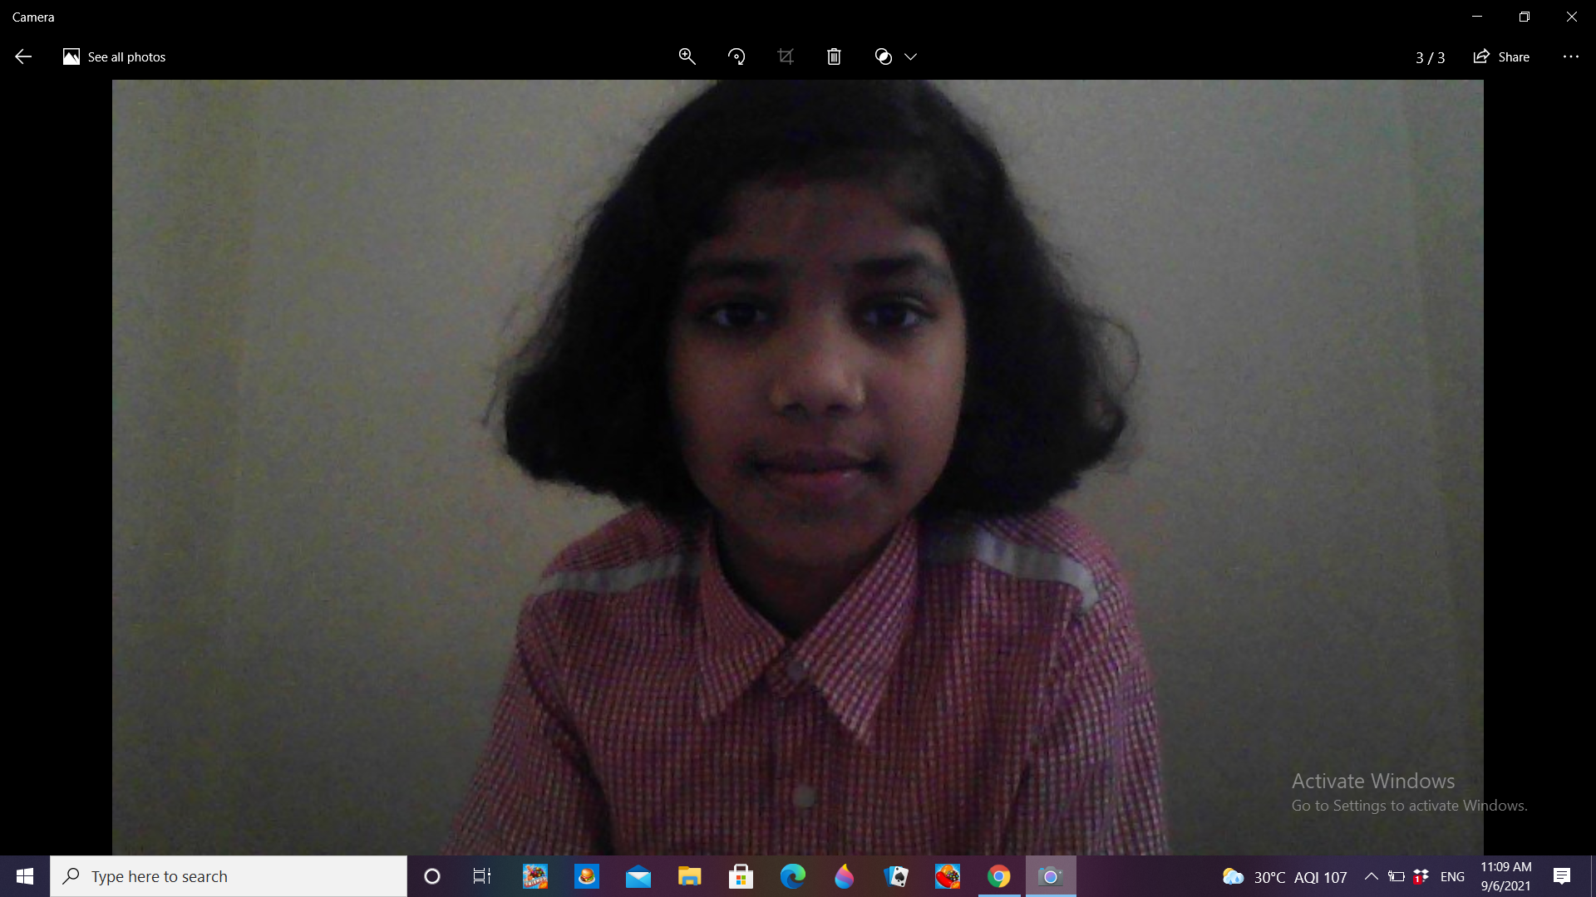Open the weather 30°C AQI 107 widget
Viewport: 1596px width, 897px height.
(1284, 877)
